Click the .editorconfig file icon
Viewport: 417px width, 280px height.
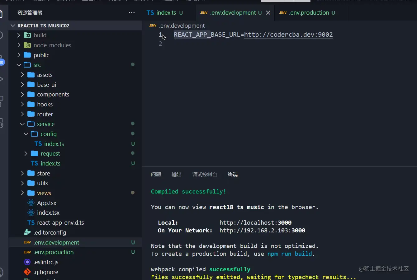click(27, 232)
